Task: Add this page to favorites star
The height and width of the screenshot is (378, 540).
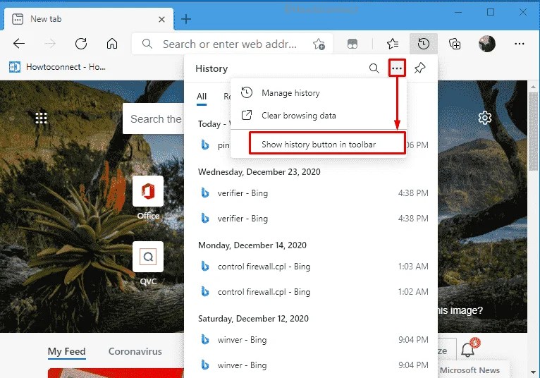Action: click(x=319, y=44)
